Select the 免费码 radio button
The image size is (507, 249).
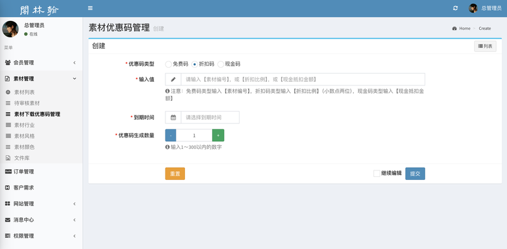click(168, 65)
